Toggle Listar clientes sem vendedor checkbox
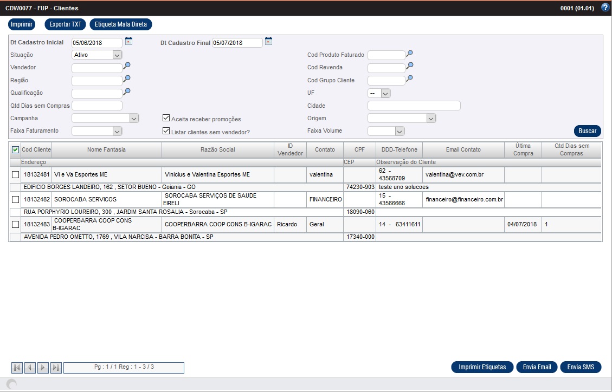This screenshot has width=612, height=392. 166,131
